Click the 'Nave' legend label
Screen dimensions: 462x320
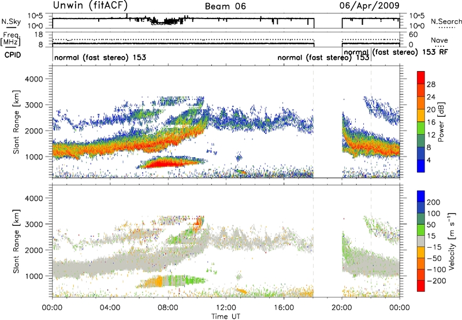(439, 40)
